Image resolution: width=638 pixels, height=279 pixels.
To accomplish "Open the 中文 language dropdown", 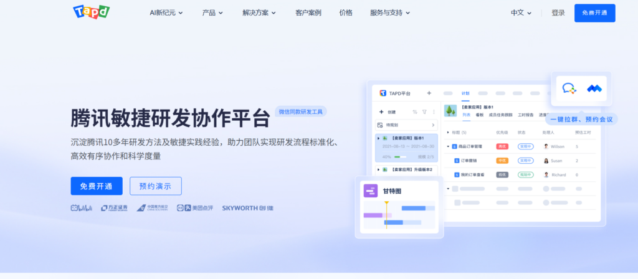I will point(521,13).
